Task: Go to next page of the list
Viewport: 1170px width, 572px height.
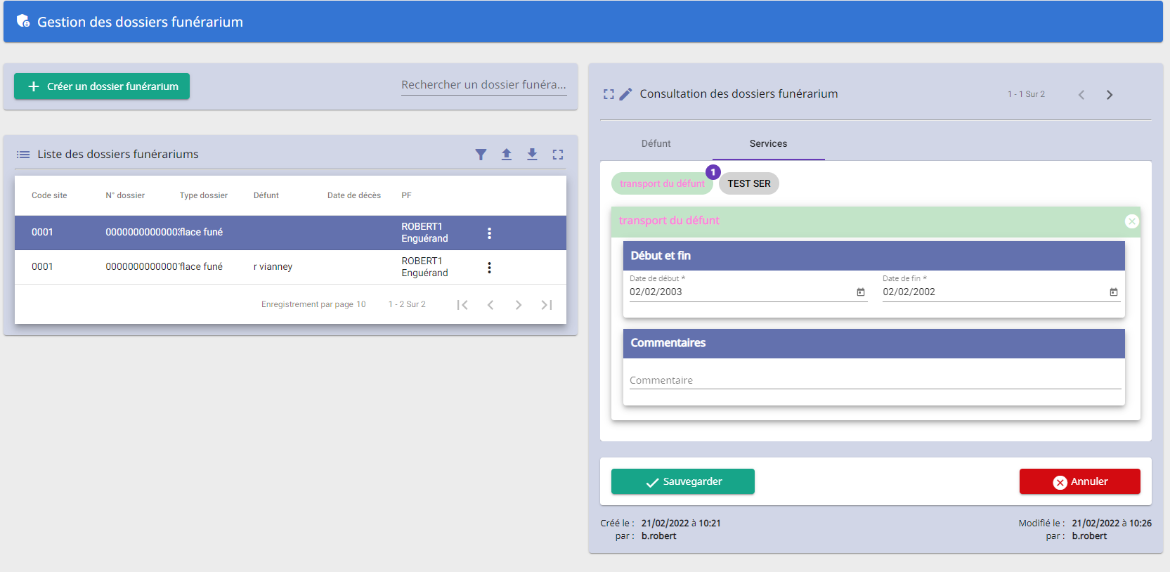Action: pyautogui.click(x=519, y=305)
